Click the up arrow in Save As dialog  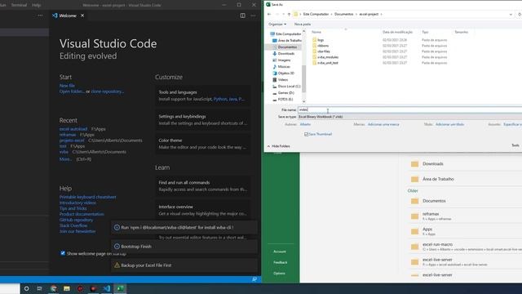(x=289, y=14)
